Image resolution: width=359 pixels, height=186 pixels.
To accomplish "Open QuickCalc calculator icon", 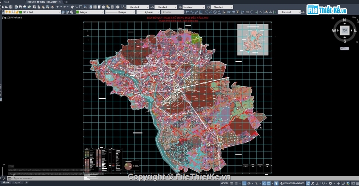I will 112,7.
